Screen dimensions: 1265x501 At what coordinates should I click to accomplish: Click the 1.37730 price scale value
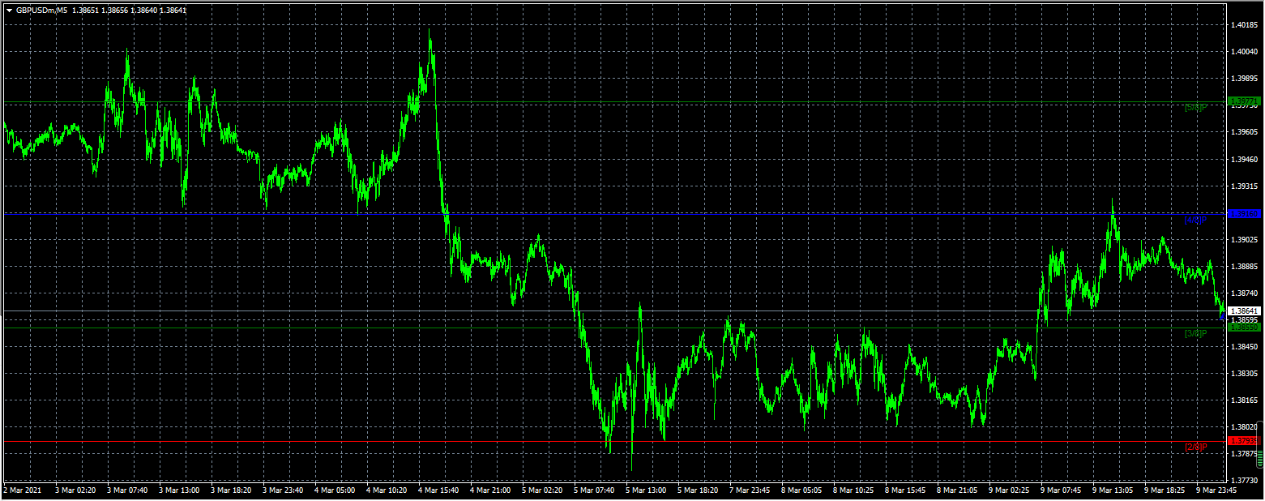pos(1244,481)
